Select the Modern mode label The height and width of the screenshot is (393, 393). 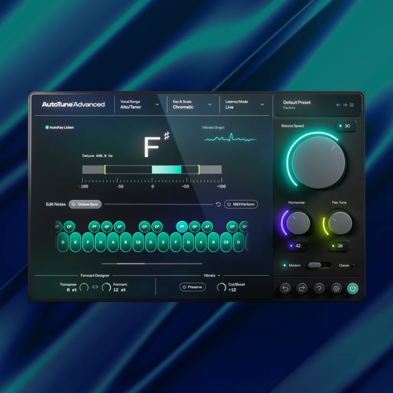coord(294,266)
